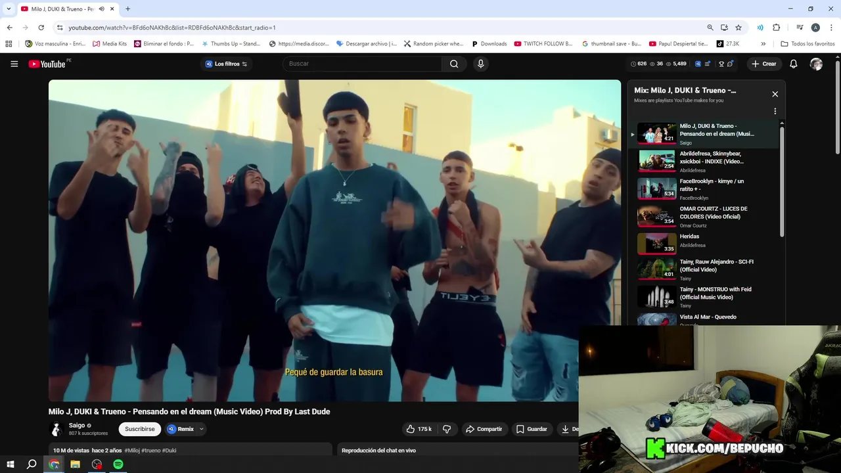Open the Mix playlist three-dot options

click(775, 111)
